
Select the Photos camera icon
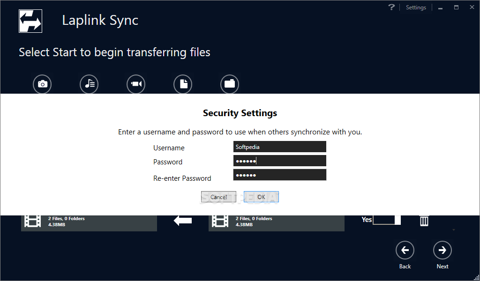[42, 84]
